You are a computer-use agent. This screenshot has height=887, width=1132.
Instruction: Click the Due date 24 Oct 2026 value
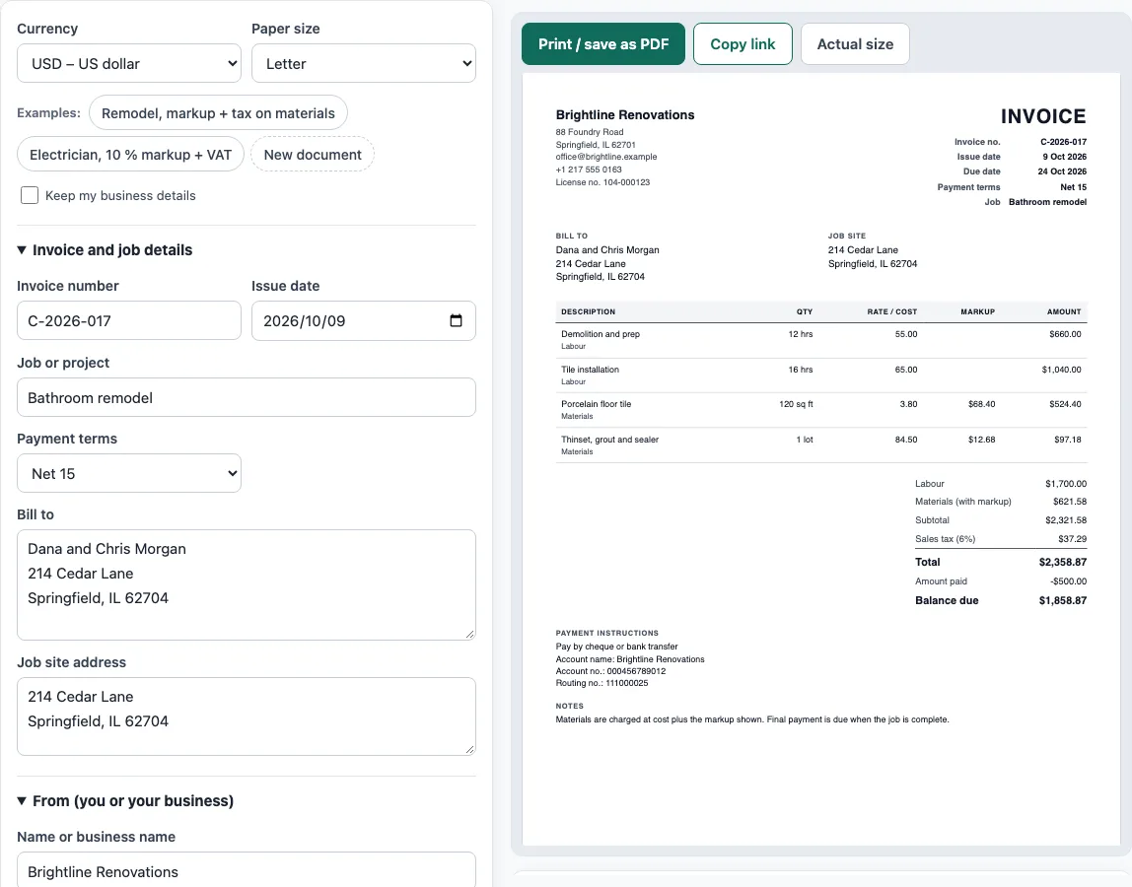1062,171
